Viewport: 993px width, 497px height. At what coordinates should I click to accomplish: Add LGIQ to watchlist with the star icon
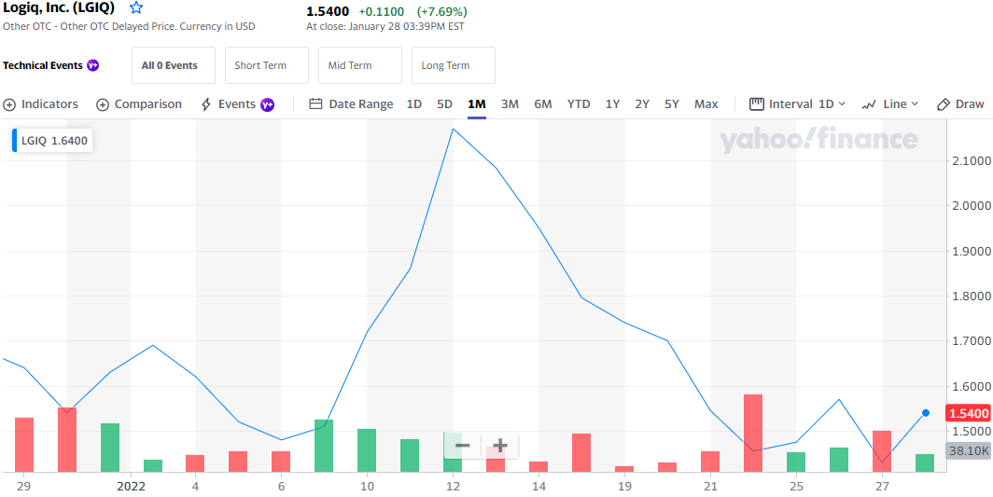coord(136,8)
